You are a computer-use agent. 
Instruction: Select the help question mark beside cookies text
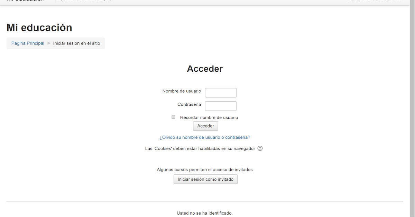coord(260,148)
